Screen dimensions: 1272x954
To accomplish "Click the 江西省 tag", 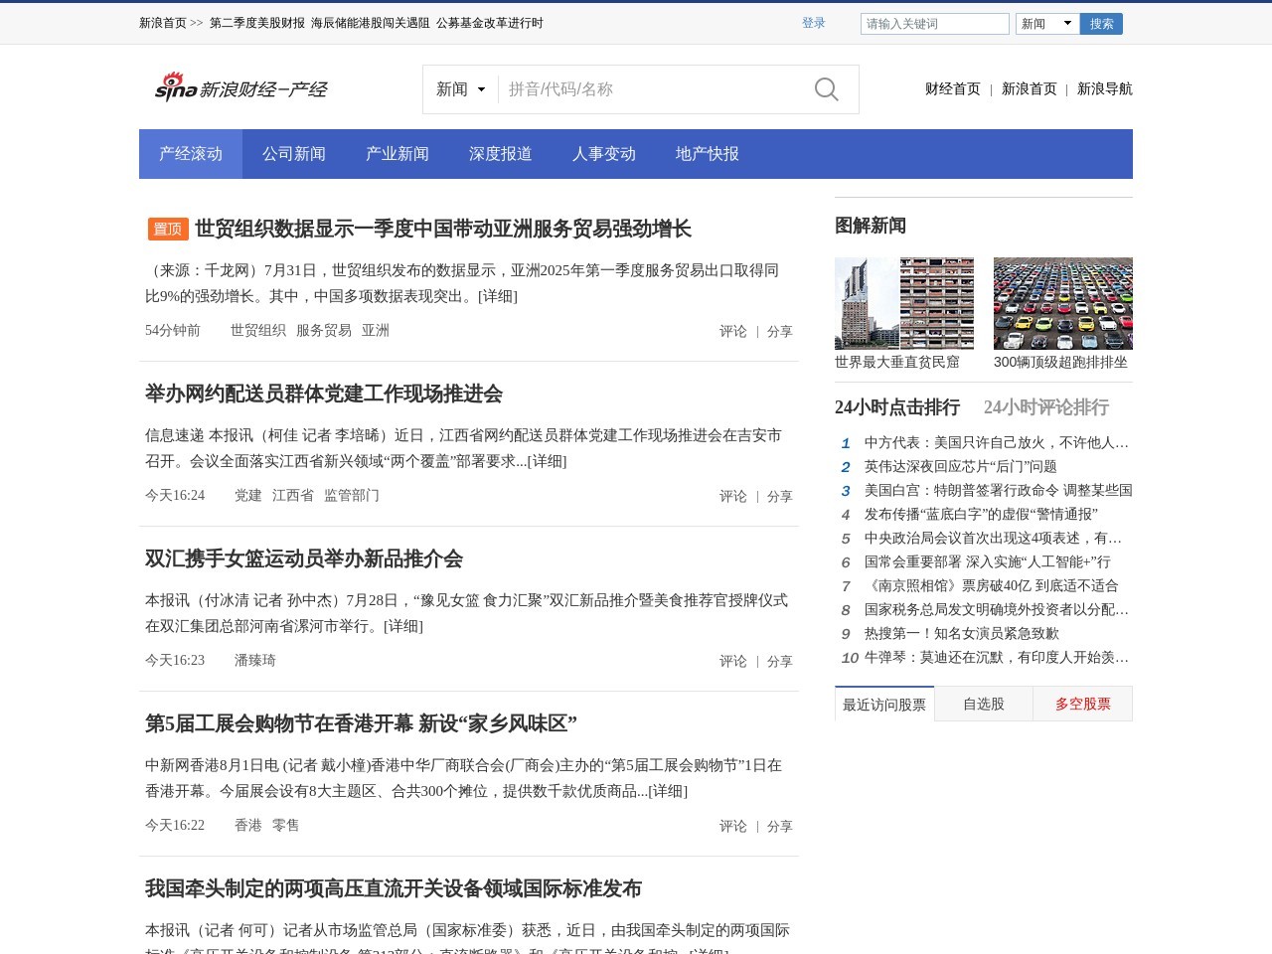I will click(x=293, y=495).
